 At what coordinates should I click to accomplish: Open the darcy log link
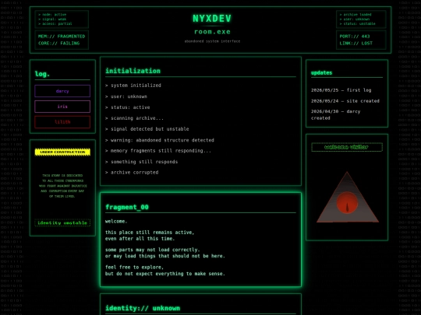pyautogui.click(x=62, y=91)
